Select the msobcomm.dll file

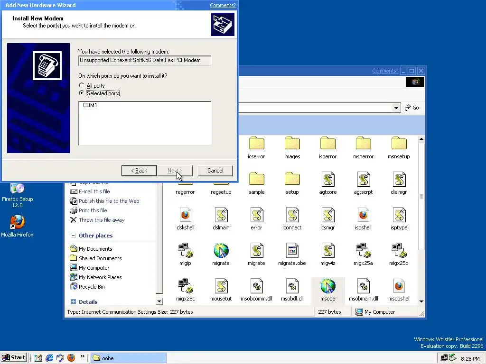(256, 291)
